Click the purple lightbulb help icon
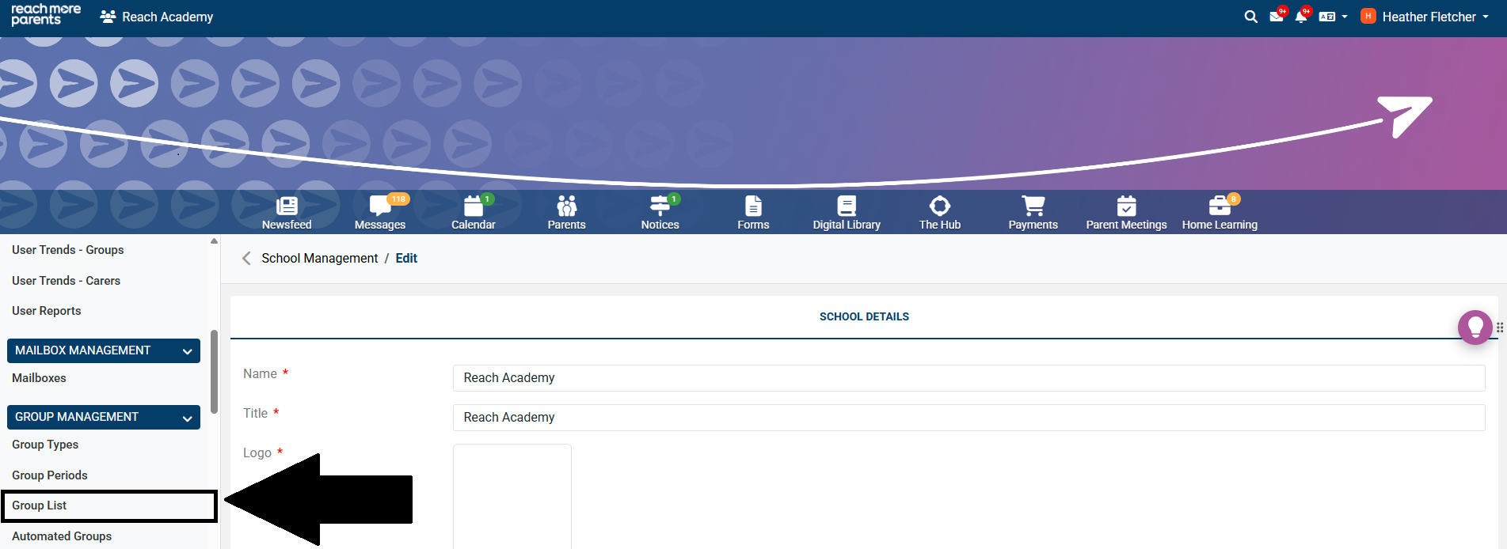This screenshot has width=1507, height=549. (1475, 327)
